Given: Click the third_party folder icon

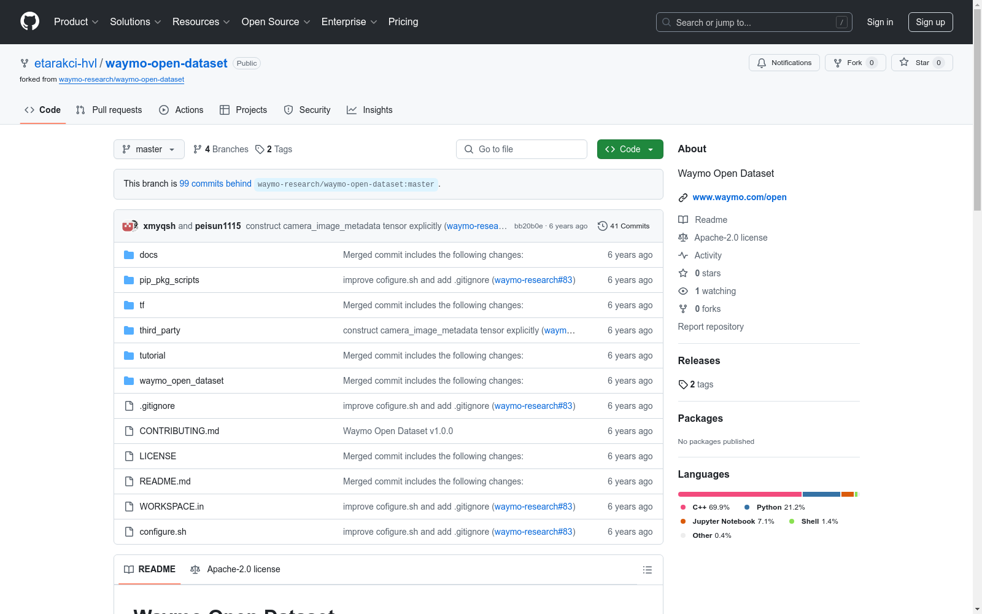Looking at the screenshot, I should click(129, 330).
